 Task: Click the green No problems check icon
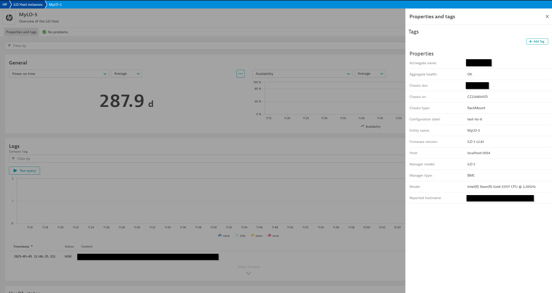(x=44, y=32)
